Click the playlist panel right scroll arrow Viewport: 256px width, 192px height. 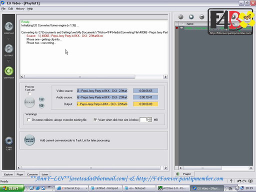pyautogui.click(x=251, y=168)
